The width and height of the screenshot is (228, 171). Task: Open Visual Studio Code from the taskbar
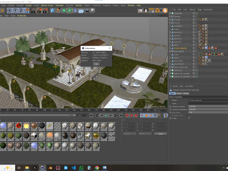click(74, 168)
